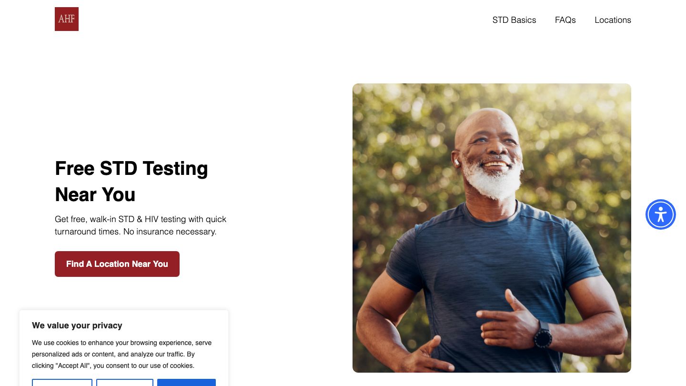Click the 'We value your privacy' title
The image size is (686, 386).
point(77,325)
